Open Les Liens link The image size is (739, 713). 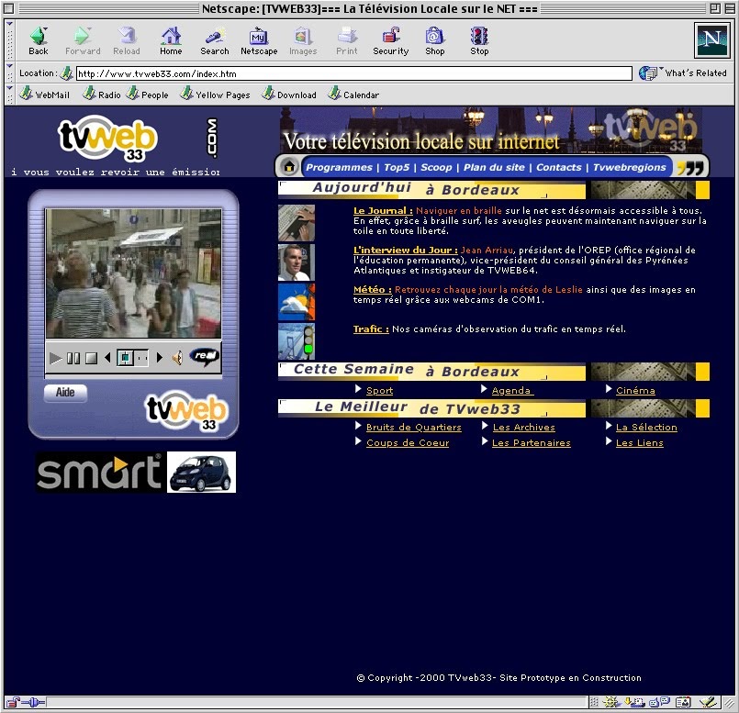pyautogui.click(x=640, y=443)
